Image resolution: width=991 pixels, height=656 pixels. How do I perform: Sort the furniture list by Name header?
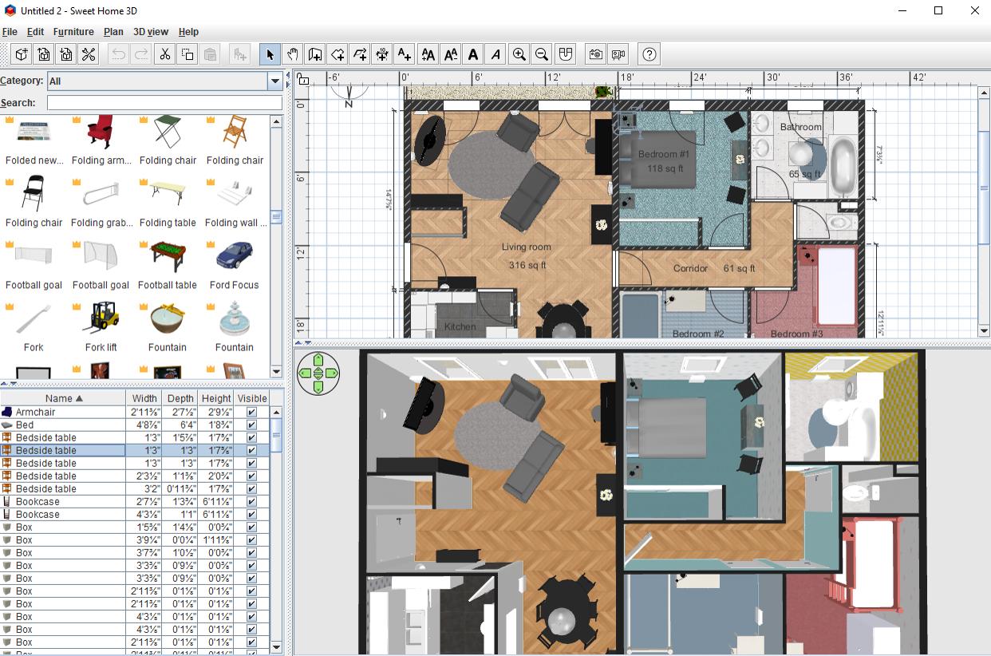63,398
